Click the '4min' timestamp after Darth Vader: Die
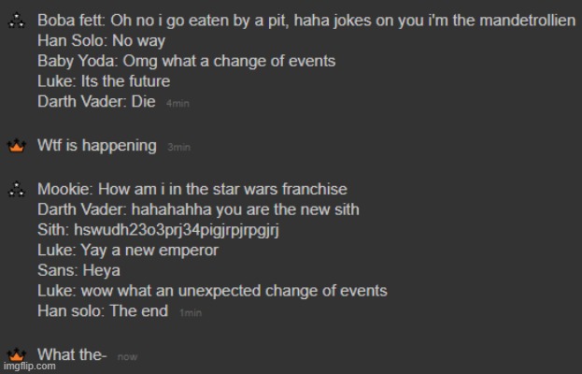The image size is (582, 374). [x=177, y=104]
